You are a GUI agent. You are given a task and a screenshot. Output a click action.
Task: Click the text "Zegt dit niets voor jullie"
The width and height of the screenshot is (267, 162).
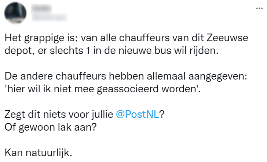59,114
